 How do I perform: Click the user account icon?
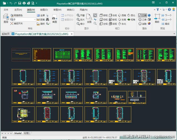pos(174,9)
